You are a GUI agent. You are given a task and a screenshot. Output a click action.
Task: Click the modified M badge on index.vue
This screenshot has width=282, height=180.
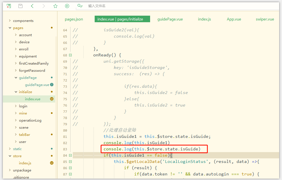tap(52, 99)
